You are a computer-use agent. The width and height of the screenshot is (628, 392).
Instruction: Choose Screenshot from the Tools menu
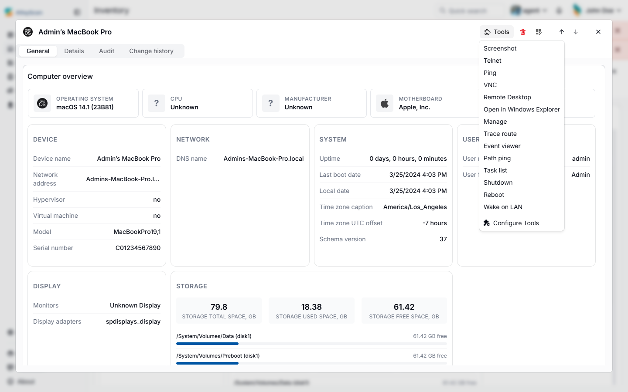[x=522, y=48]
